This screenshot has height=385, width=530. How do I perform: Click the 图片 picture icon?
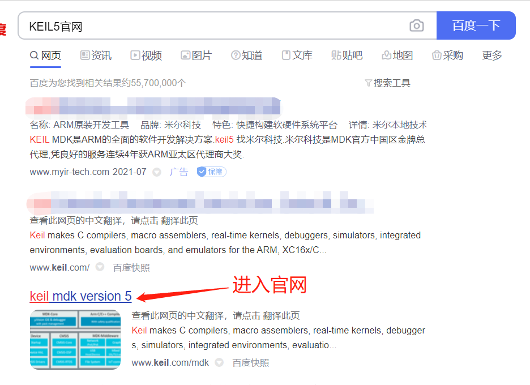click(x=185, y=55)
